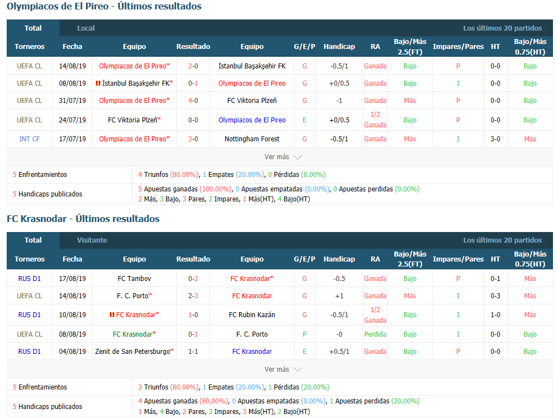
Task: Open Zenit de San Petersburgo link
Action: (134, 352)
